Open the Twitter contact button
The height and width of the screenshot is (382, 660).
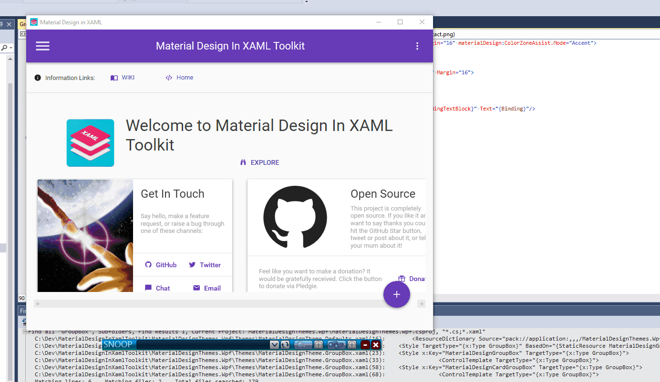click(205, 265)
